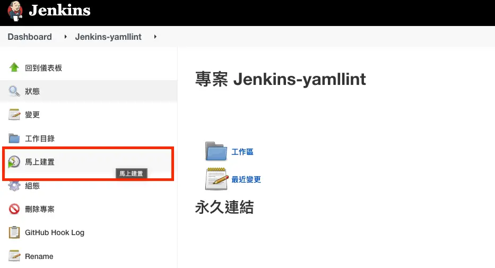Image resolution: width=495 pixels, height=268 pixels.
Task: Go to Dashboard breadcrumb
Action: (30, 37)
